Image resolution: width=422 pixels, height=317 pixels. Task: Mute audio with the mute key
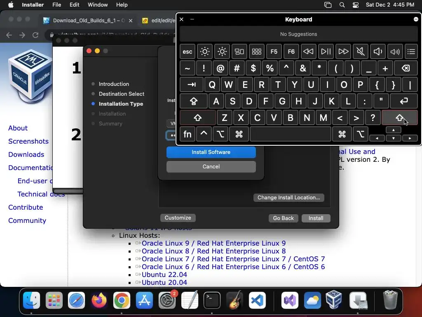click(360, 52)
